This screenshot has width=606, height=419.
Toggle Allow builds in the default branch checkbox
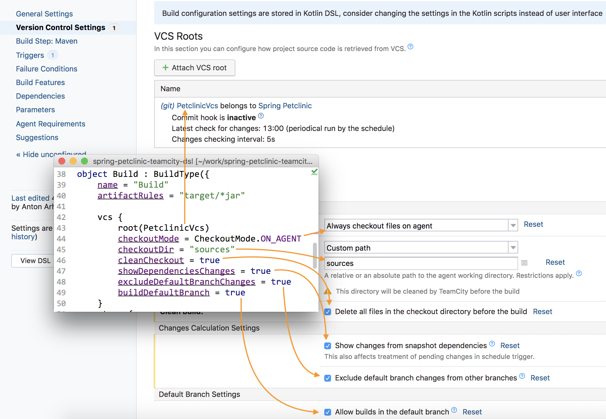point(328,412)
